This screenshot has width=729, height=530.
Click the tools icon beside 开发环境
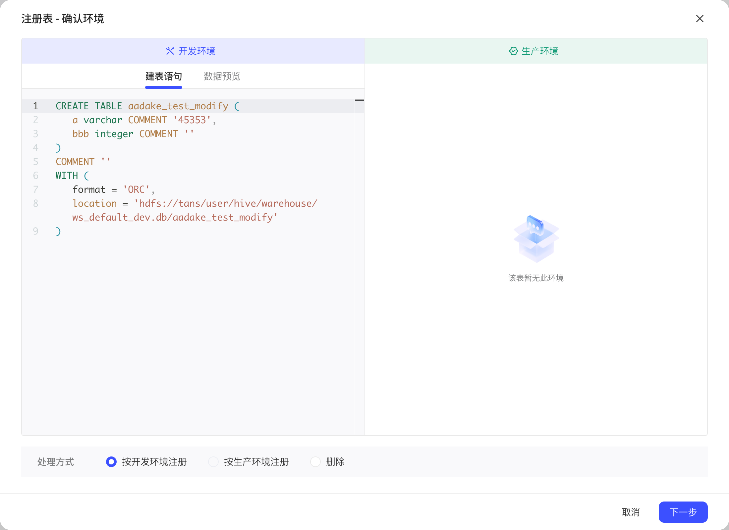(x=170, y=51)
